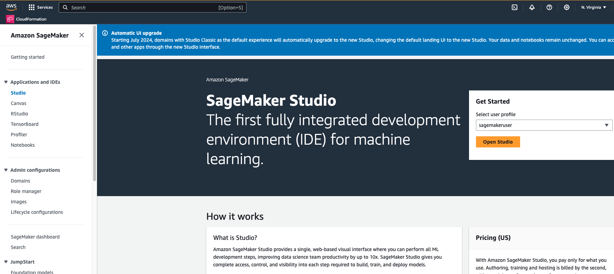614x274 pixels.
Task: Close the Amazon SageMaker side navigation
Action: point(82,35)
